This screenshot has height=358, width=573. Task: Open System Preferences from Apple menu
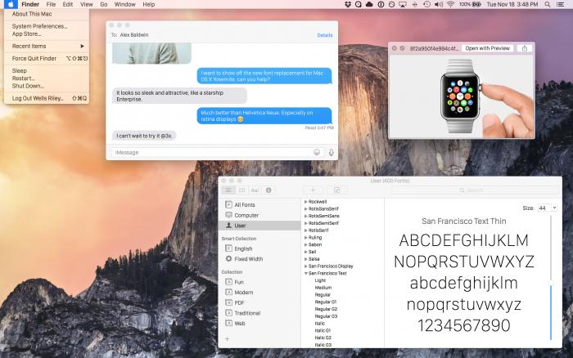(47, 26)
